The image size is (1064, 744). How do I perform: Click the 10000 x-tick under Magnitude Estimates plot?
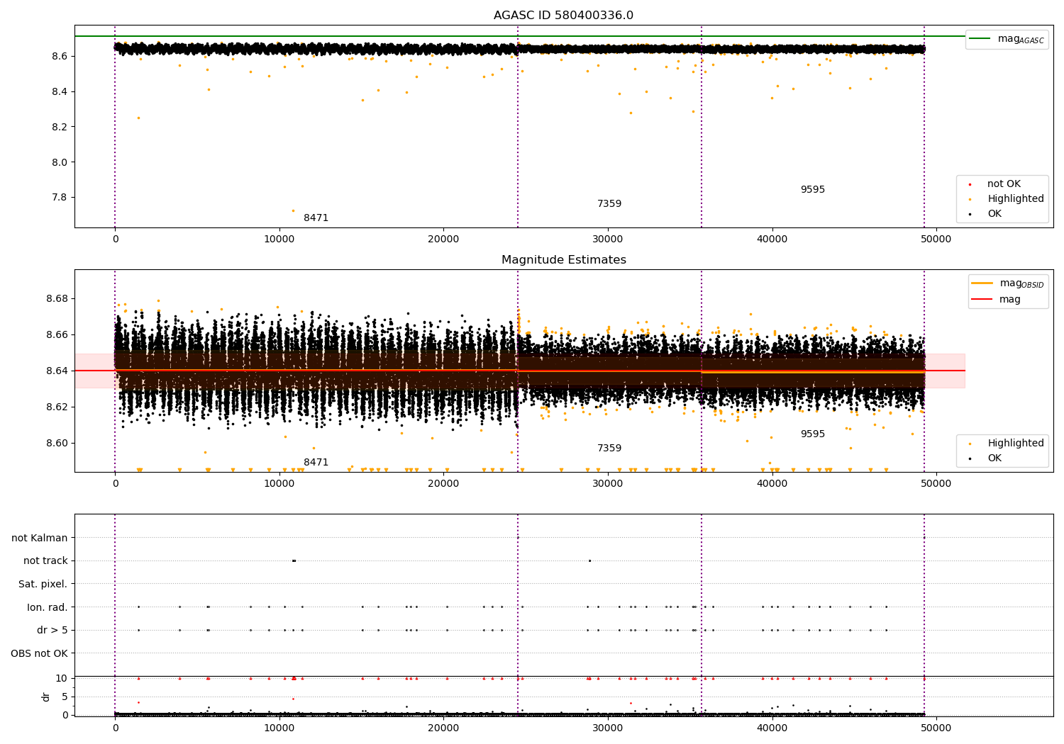(x=279, y=484)
